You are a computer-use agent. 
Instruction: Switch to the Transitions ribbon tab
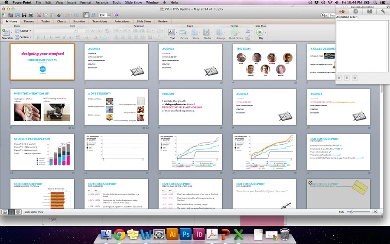coord(100,21)
